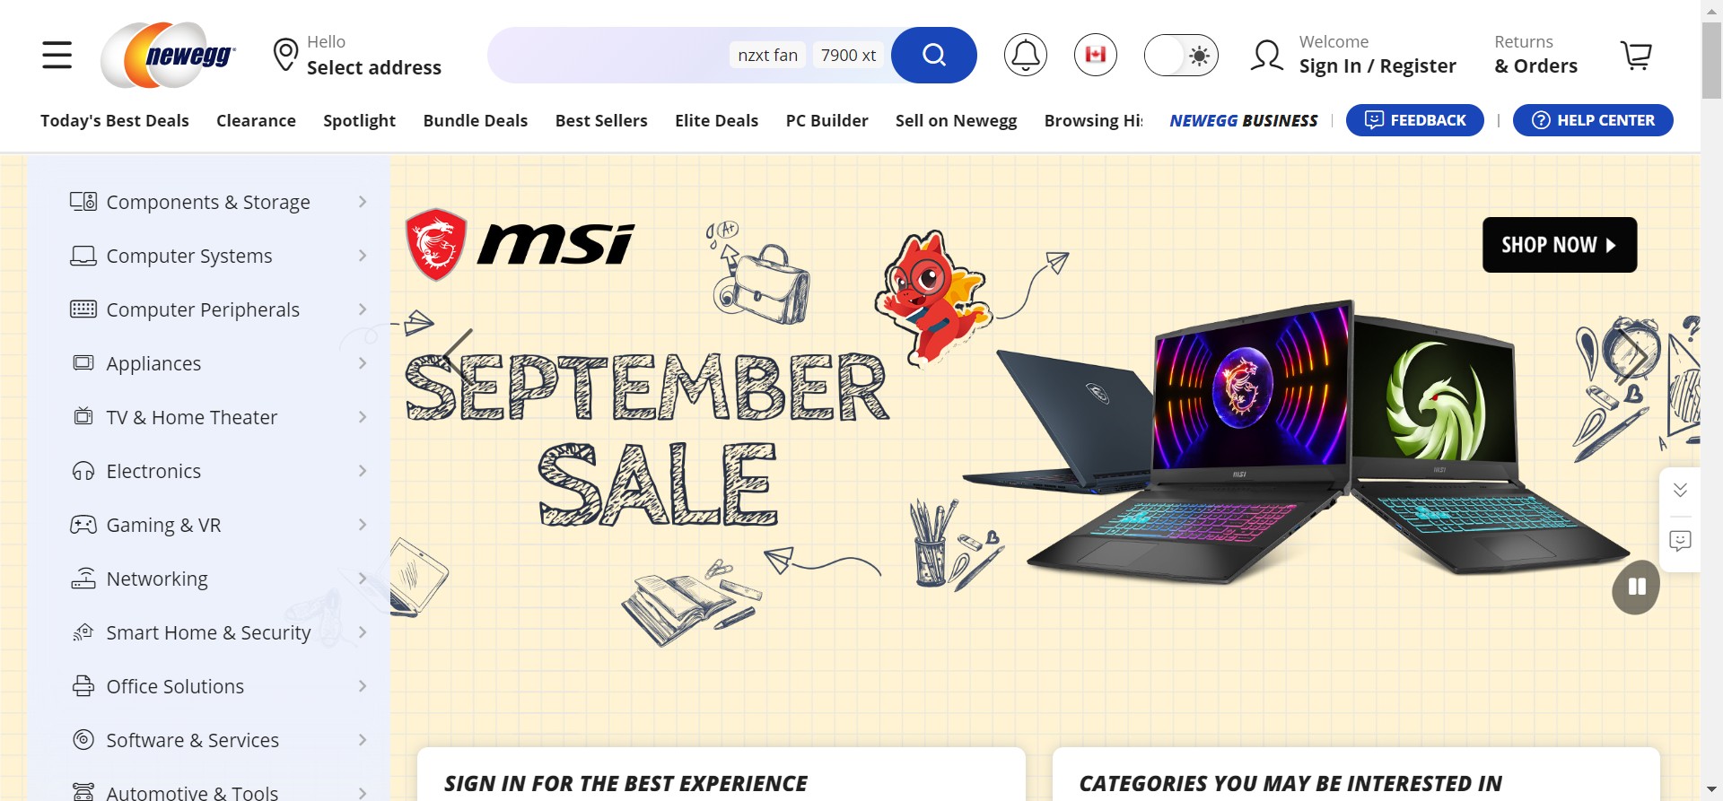Open the shopping cart
This screenshot has width=1723, height=801.
coord(1636,55)
